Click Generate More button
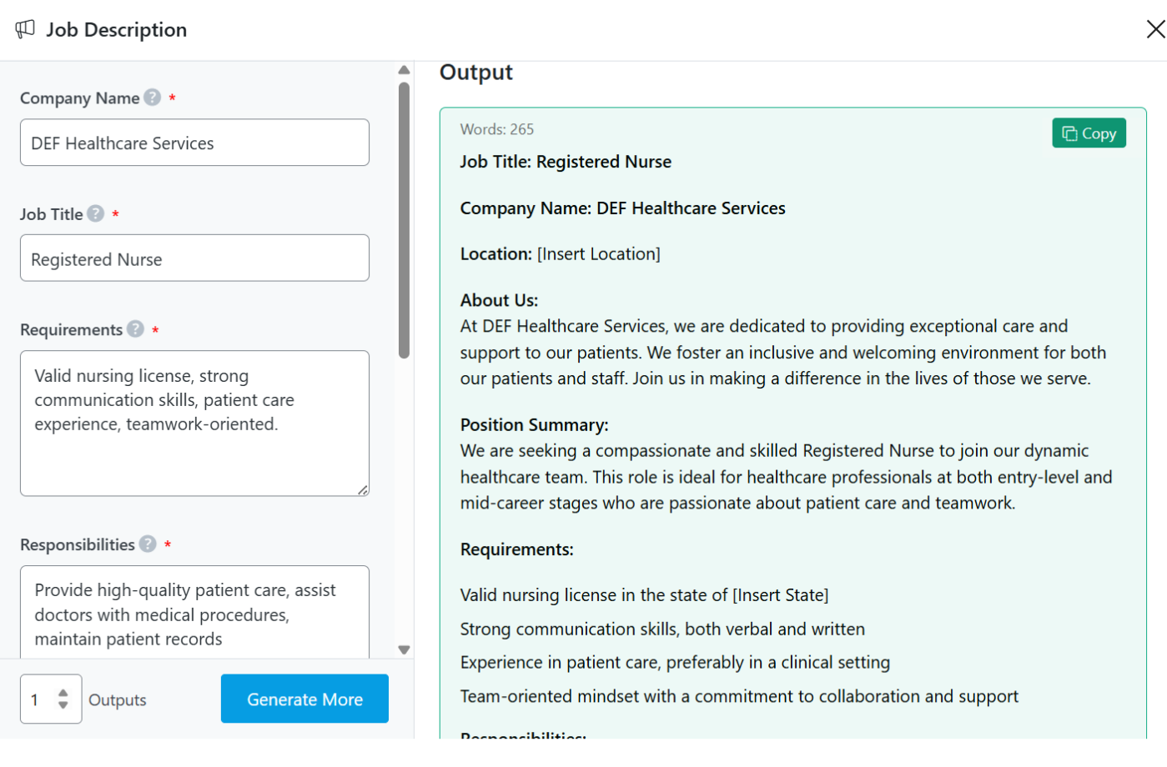 coord(304,699)
